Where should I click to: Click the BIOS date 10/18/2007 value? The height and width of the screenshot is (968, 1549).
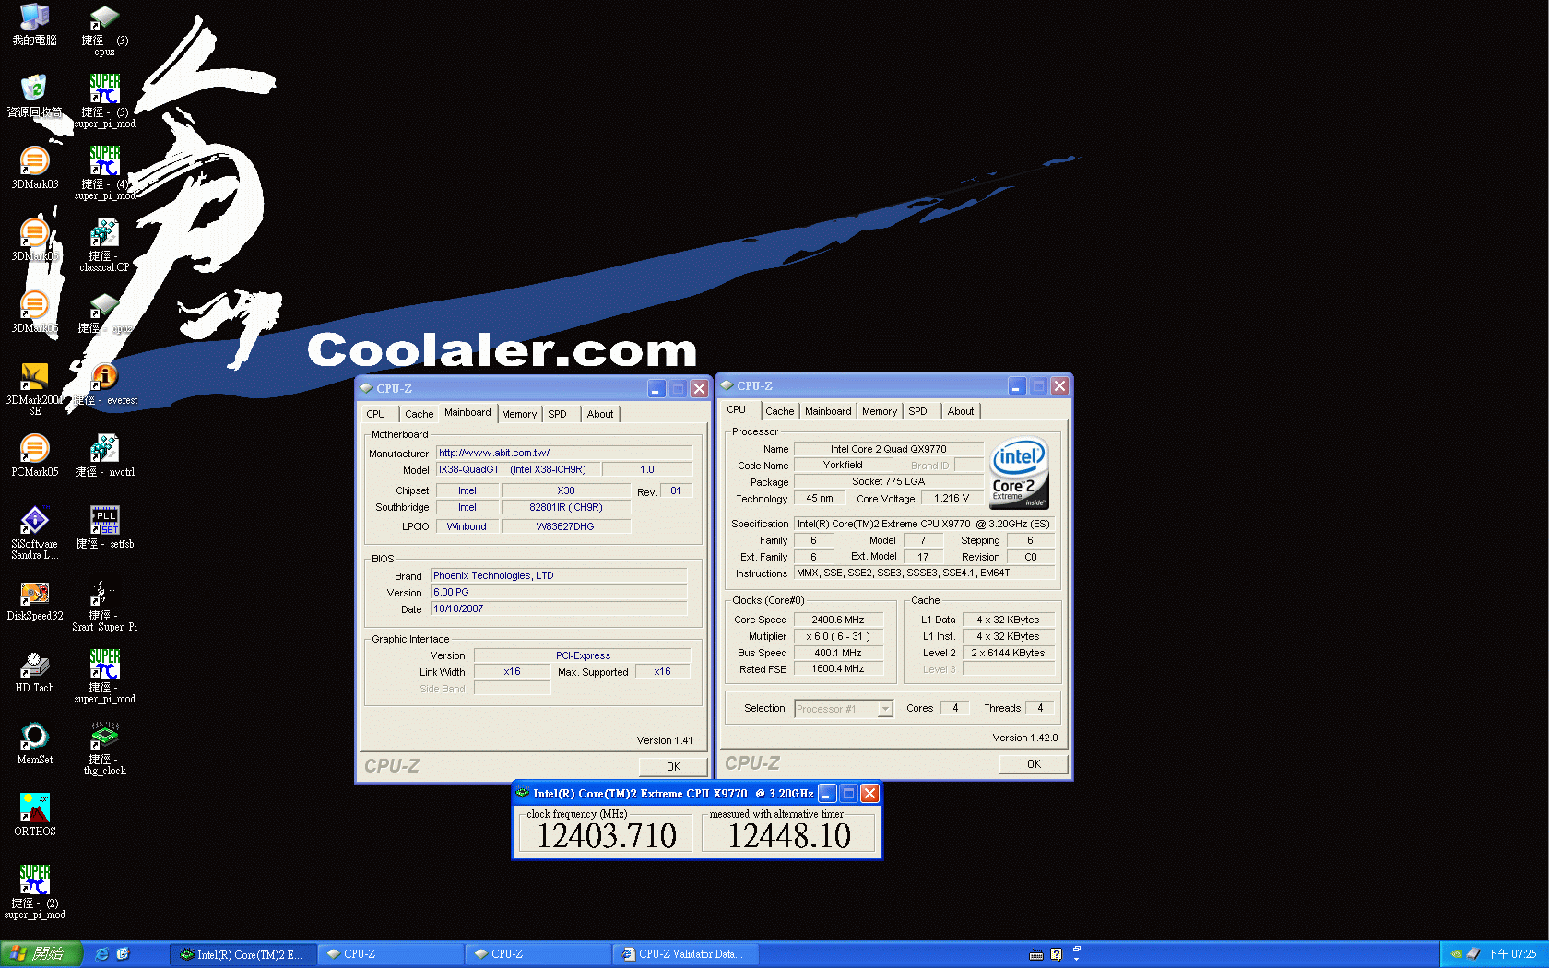(559, 608)
